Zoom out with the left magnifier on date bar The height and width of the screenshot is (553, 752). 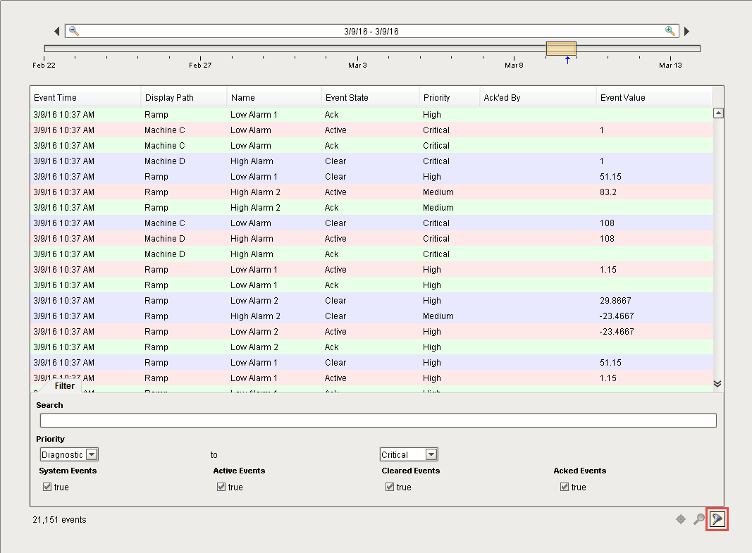73,31
